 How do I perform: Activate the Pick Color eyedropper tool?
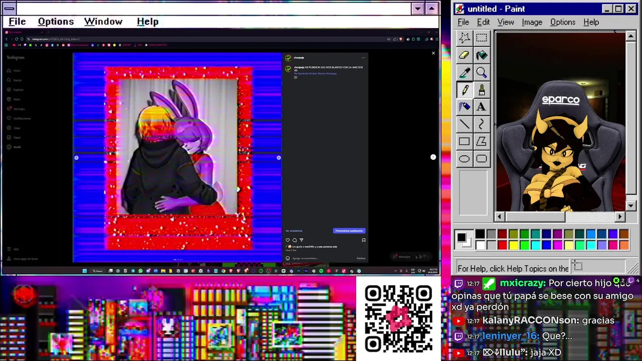coord(464,73)
